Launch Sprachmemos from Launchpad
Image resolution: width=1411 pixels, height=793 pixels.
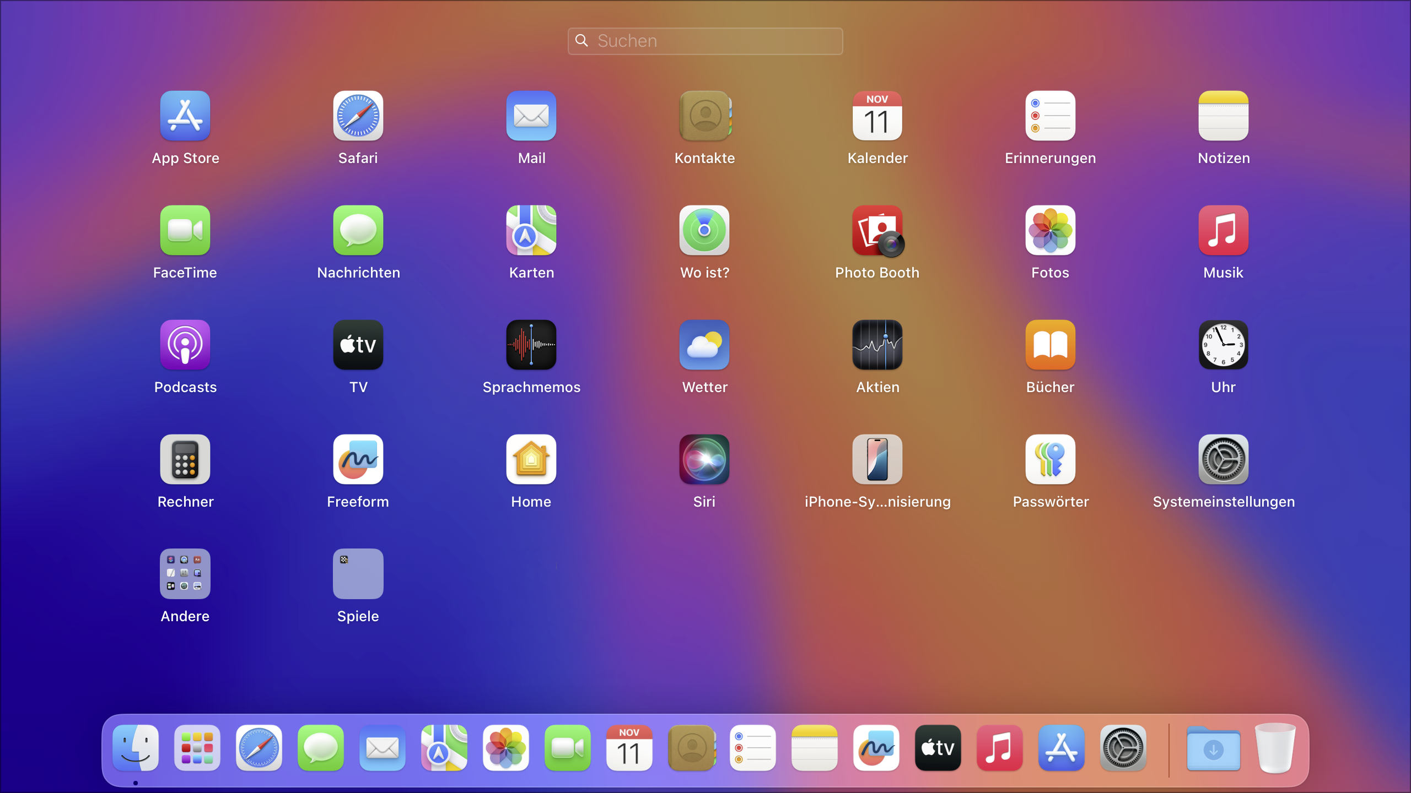531,345
